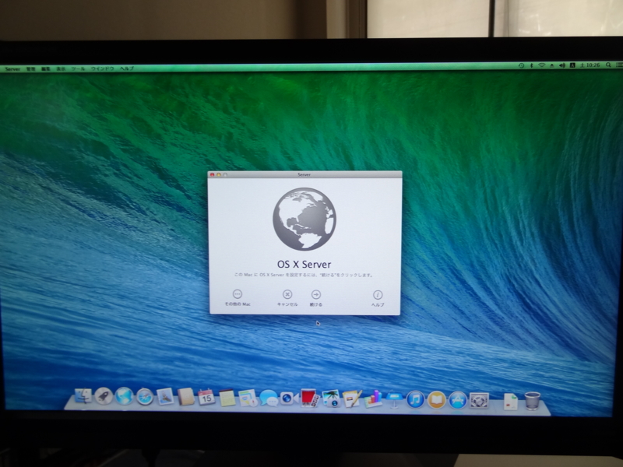
Task: Click the Server window title bar
Action: [x=304, y=174]
